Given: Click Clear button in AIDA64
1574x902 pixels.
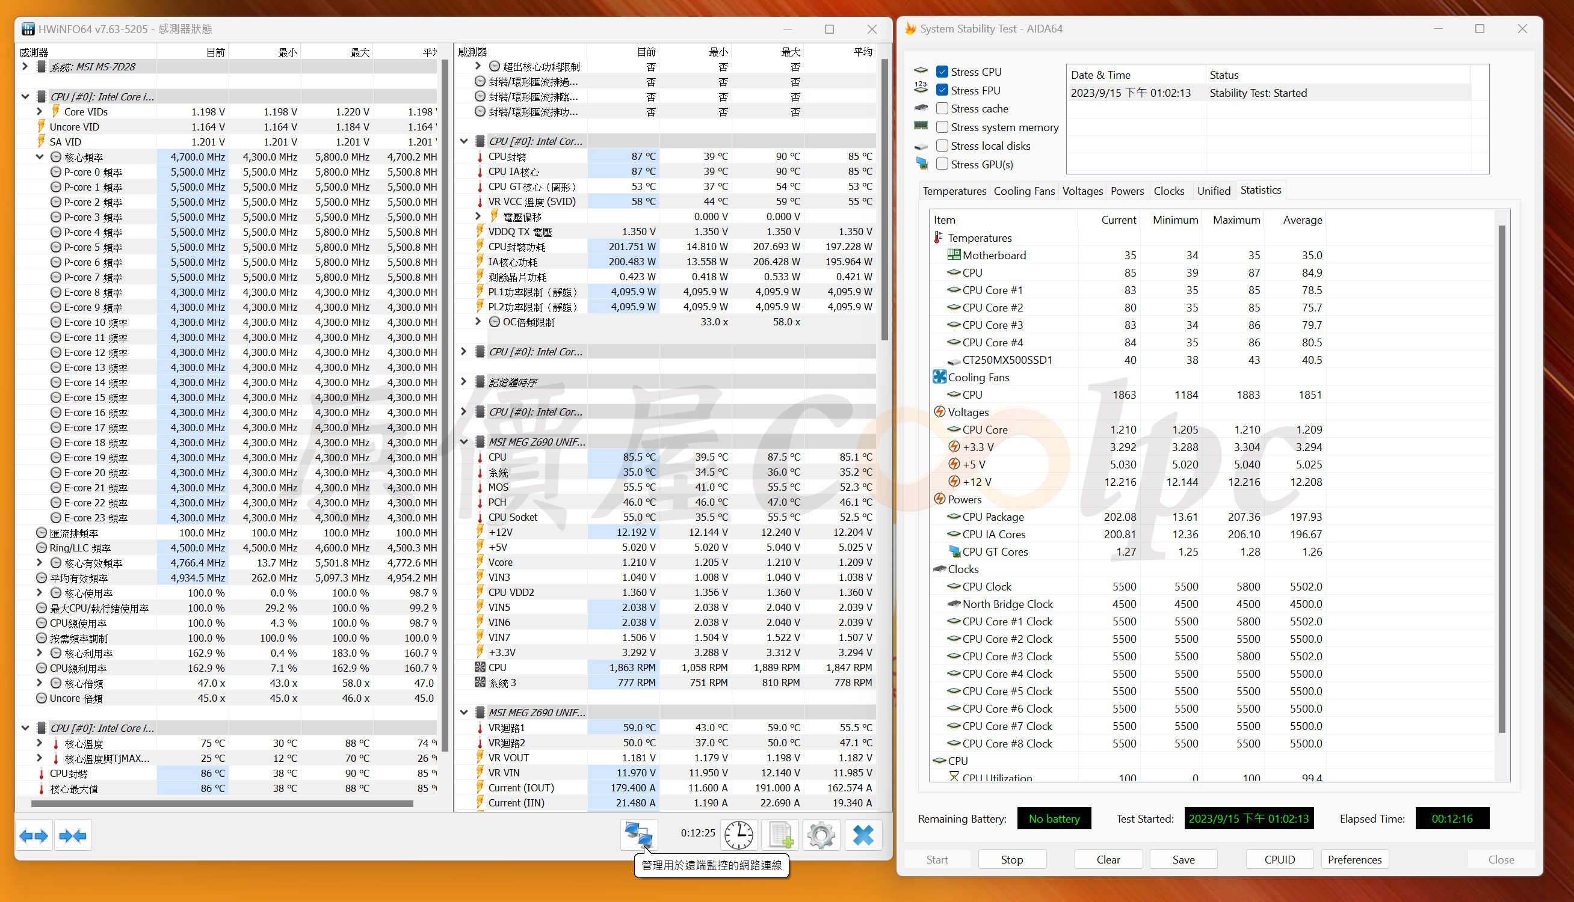Looking at the screenshot, I should click(1108, 859).
